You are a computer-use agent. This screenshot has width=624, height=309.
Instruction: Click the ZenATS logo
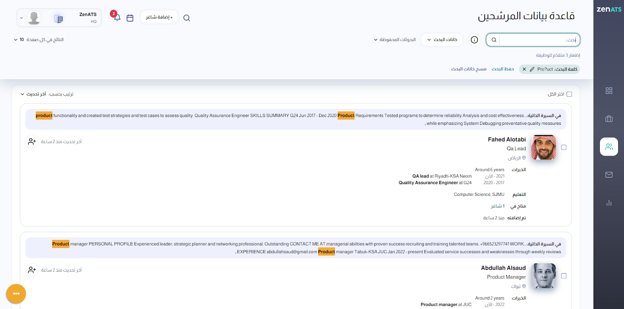609,9
